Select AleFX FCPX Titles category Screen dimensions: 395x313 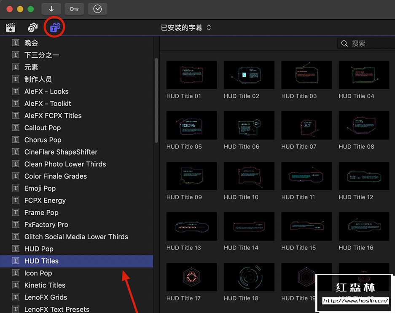(x=77, y=115)
